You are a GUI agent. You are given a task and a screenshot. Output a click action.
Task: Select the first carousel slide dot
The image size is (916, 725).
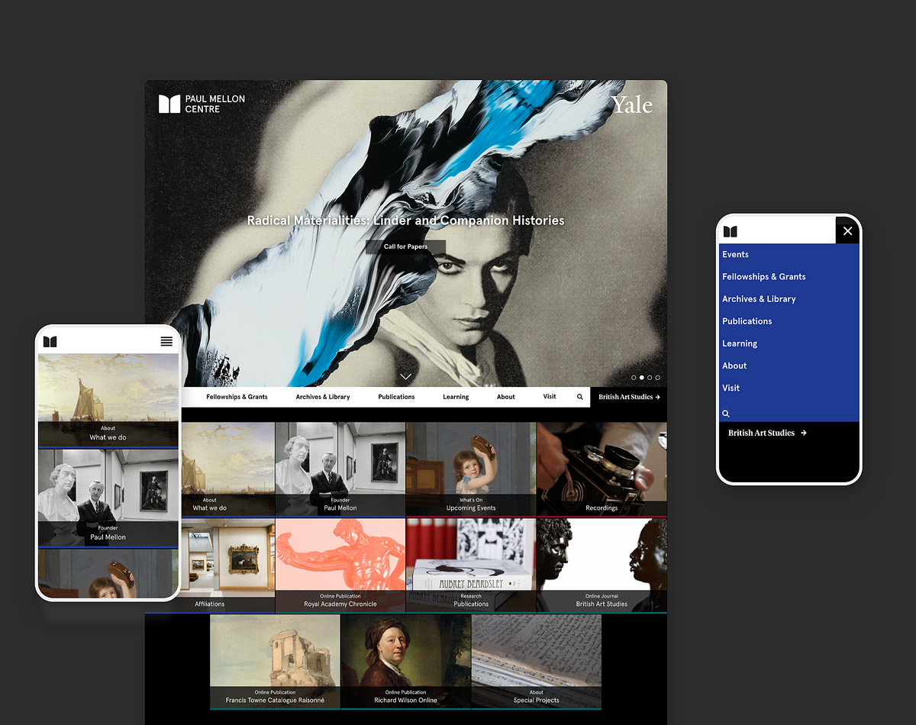point(634,378)
